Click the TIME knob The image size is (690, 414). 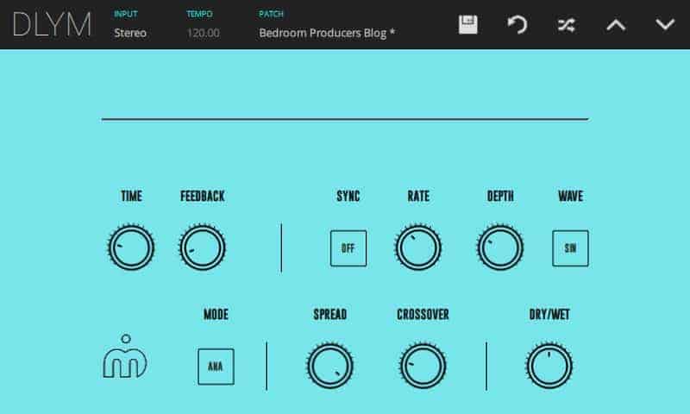click(131, 248)
